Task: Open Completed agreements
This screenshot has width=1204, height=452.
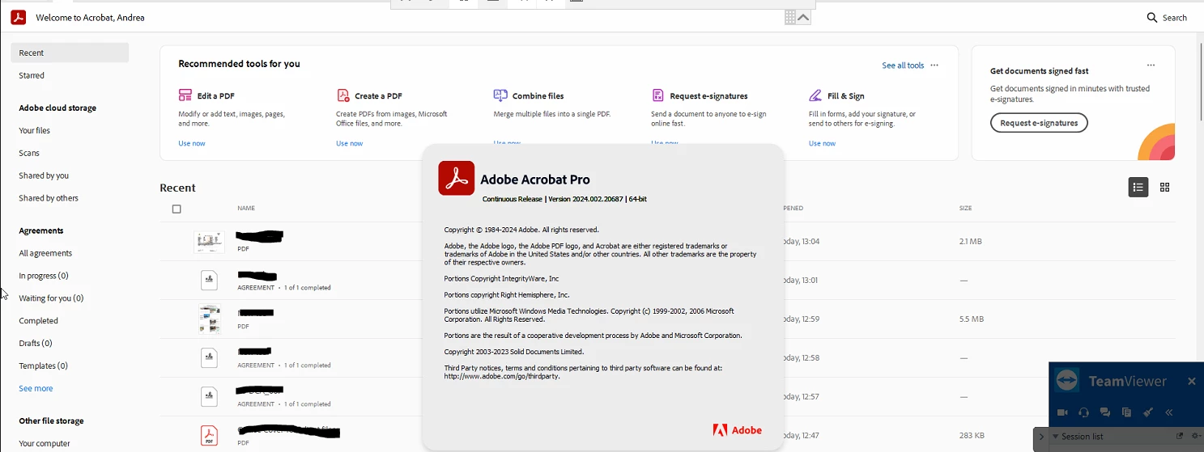Action: (38, 321)
